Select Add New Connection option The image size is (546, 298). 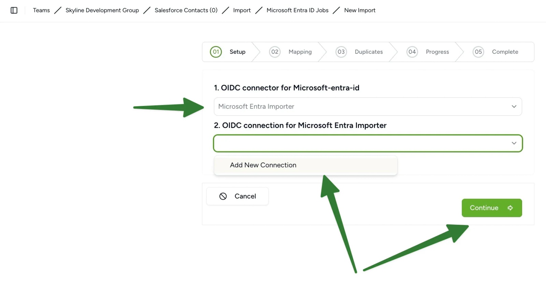click(263, 165)
